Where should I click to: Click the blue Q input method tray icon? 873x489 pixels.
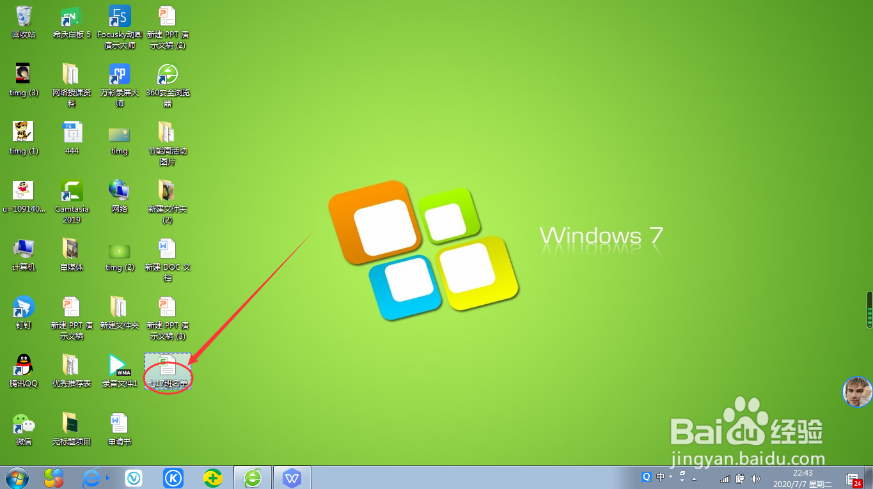pos(647,477)
